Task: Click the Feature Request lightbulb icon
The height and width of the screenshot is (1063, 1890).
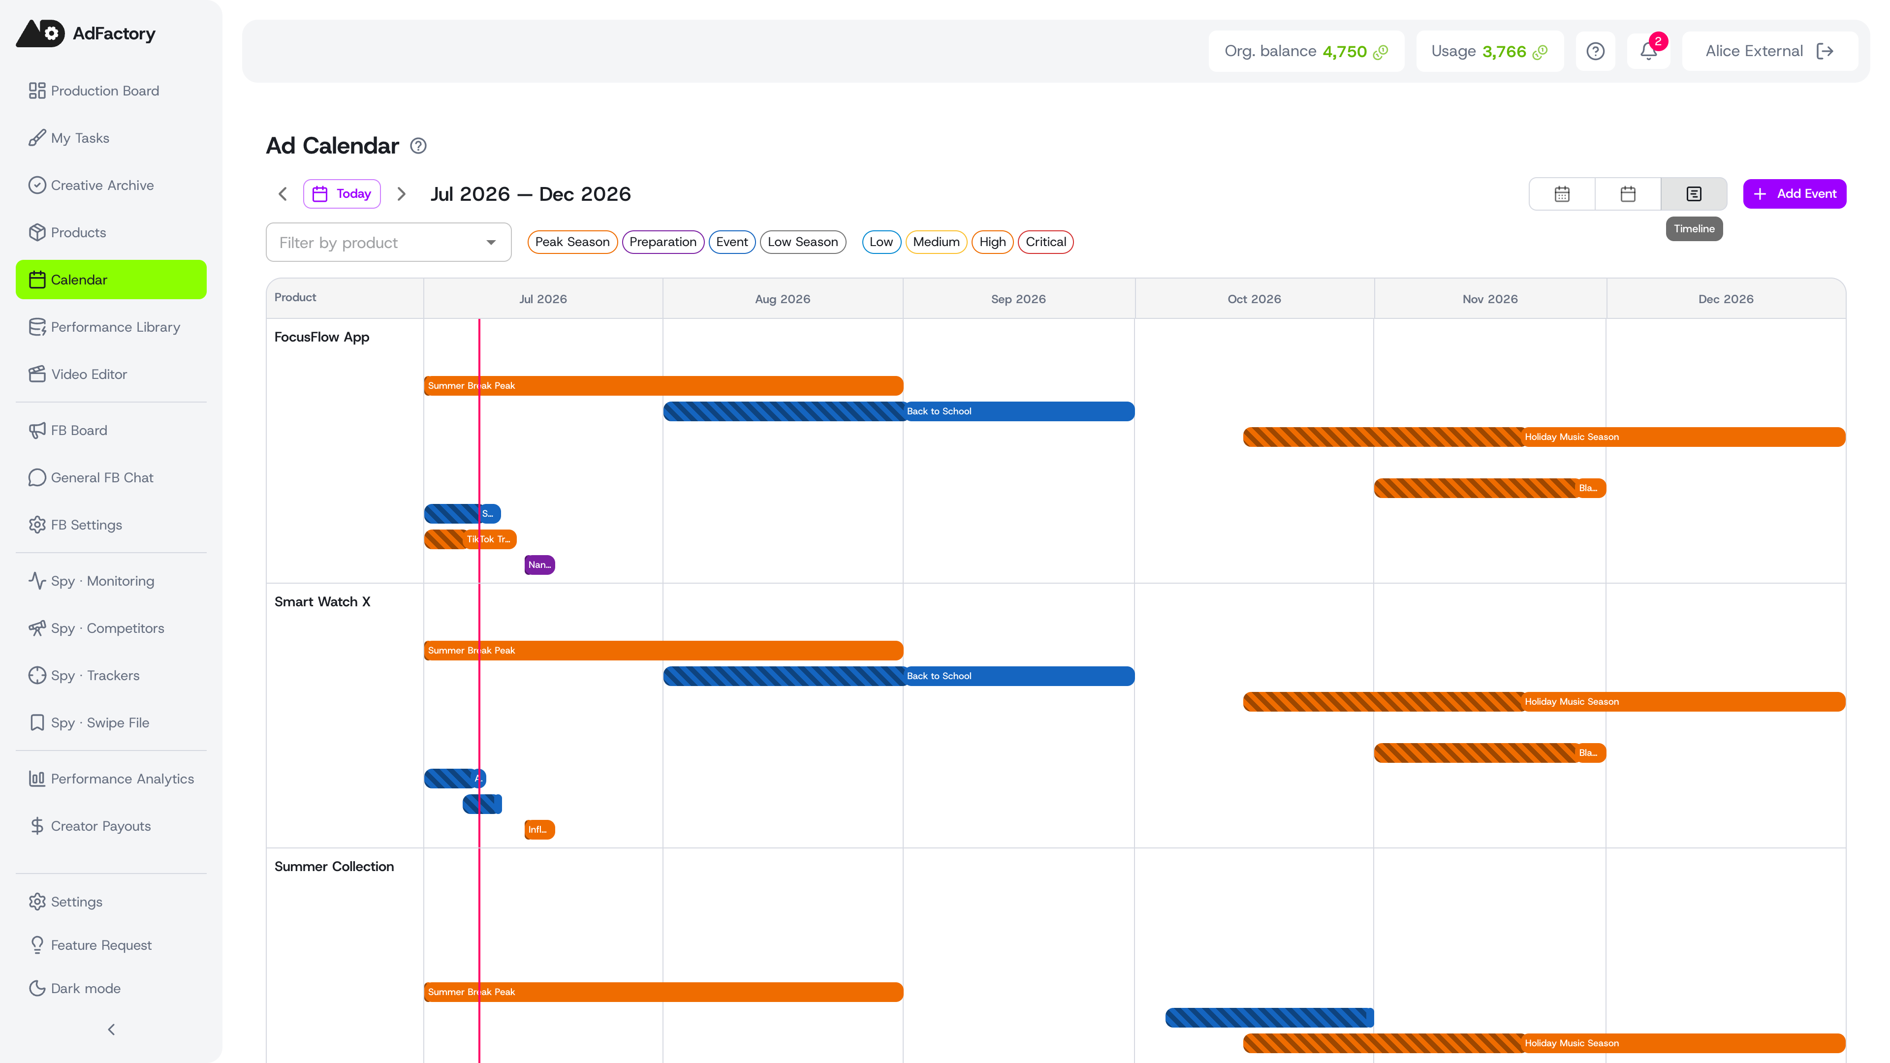Action: coord(37,945)
